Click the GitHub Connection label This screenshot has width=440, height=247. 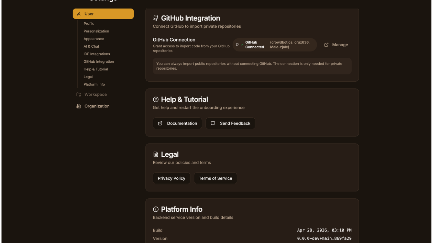174,40
